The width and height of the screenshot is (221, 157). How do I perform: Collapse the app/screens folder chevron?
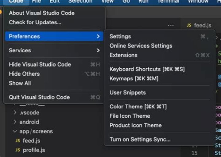[x=15, y=131]
